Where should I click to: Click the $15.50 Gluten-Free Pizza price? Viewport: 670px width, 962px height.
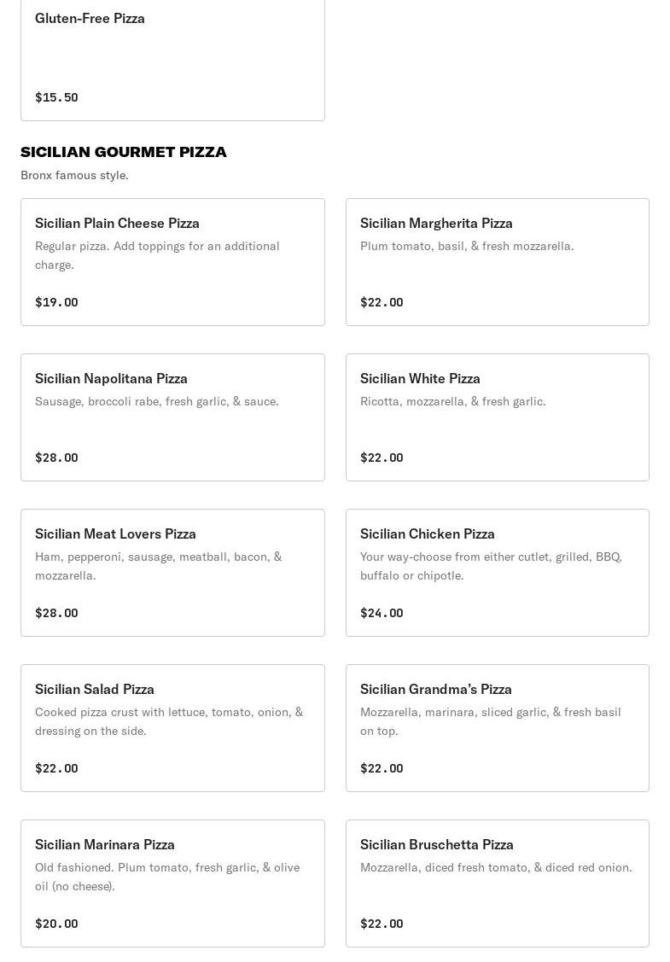[56, 97]
